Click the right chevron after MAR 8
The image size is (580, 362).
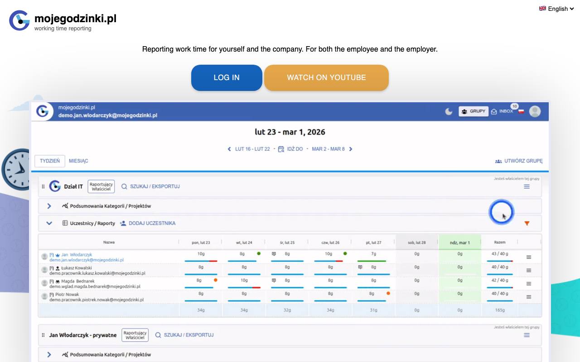(351, 149)
